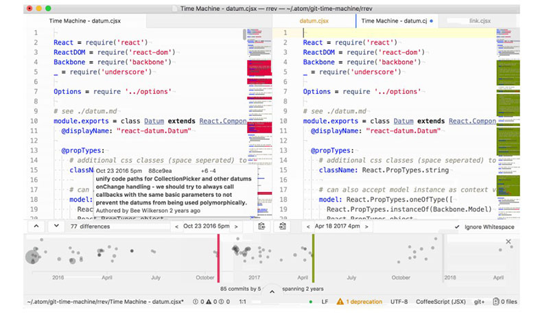Screen dimensions: 549x317
Task: Click green diff block in right minimap
Action: [x=508, y=73]
